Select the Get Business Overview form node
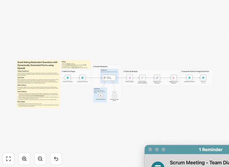The image size is (229, 167). 82,78
